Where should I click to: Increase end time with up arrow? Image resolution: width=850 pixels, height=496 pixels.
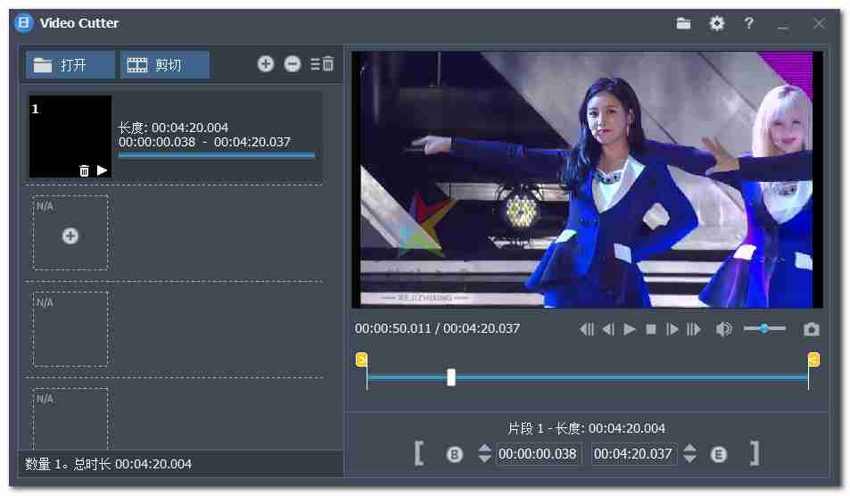(x=689, y=448)
